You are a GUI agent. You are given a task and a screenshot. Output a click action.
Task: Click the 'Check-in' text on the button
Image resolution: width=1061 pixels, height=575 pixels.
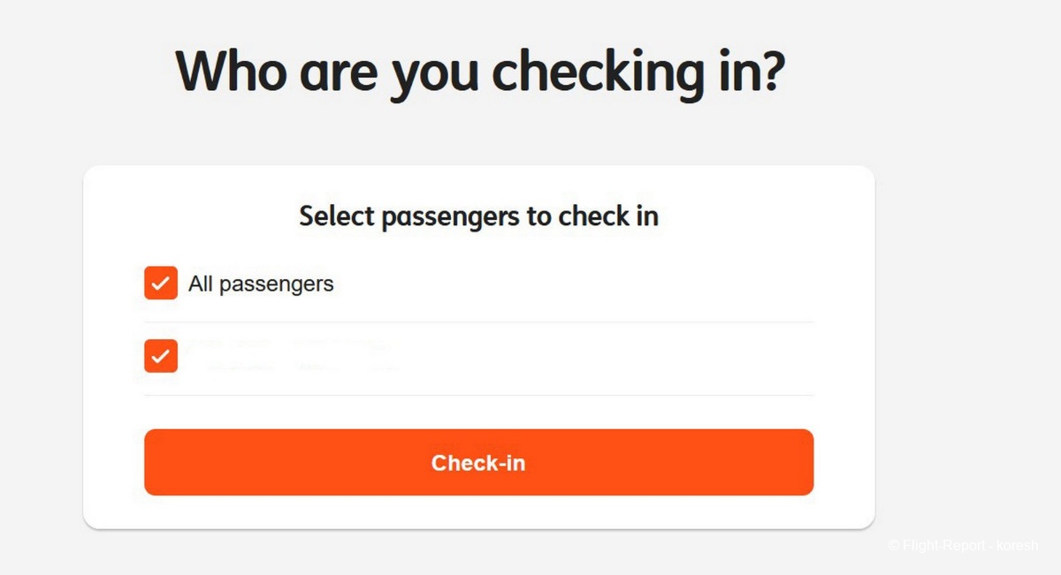478,463
